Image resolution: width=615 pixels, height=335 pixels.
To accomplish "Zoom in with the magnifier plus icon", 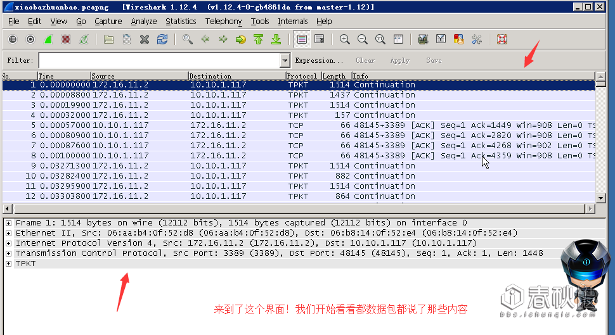I will click(x=345, y=39).
